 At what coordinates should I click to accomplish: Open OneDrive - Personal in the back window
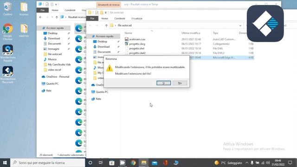pos(58,77)
